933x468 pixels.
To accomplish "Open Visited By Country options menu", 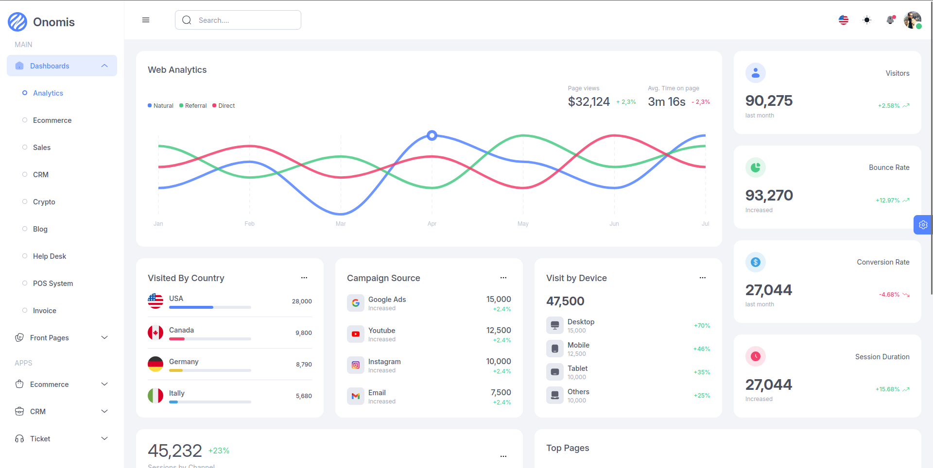I will tap(304, 278).
